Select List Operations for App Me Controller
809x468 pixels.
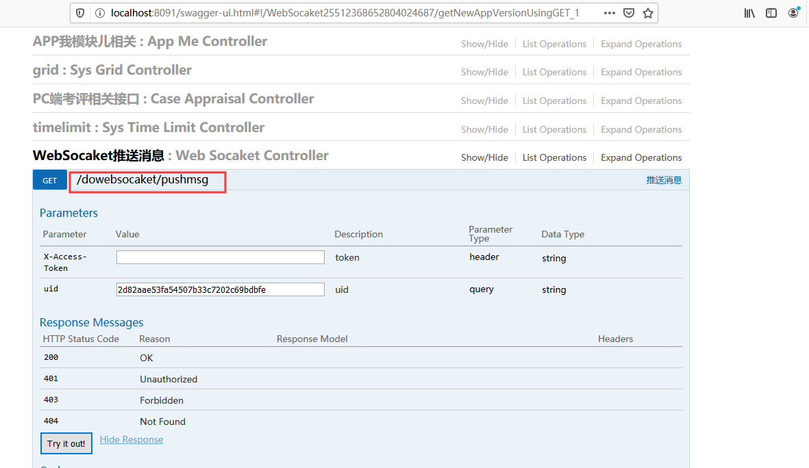(554, 43)
